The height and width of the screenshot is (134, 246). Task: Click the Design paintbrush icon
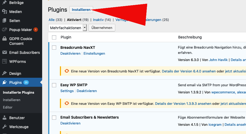pyautogui.click(x=5, y=74)
